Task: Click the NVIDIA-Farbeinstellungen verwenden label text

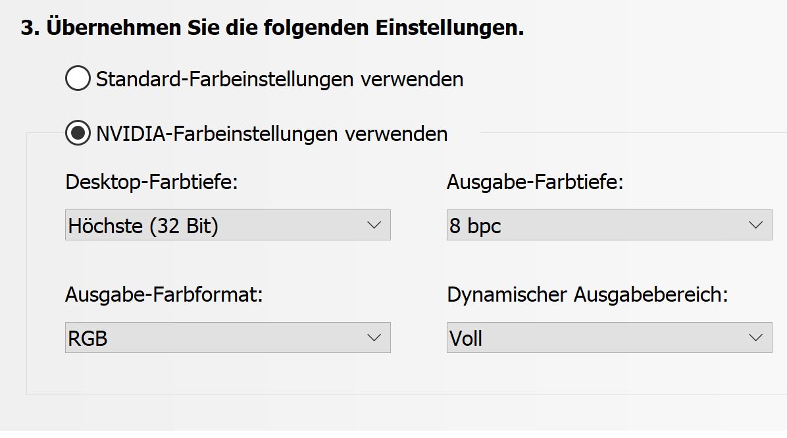Action: coord(272,134)
